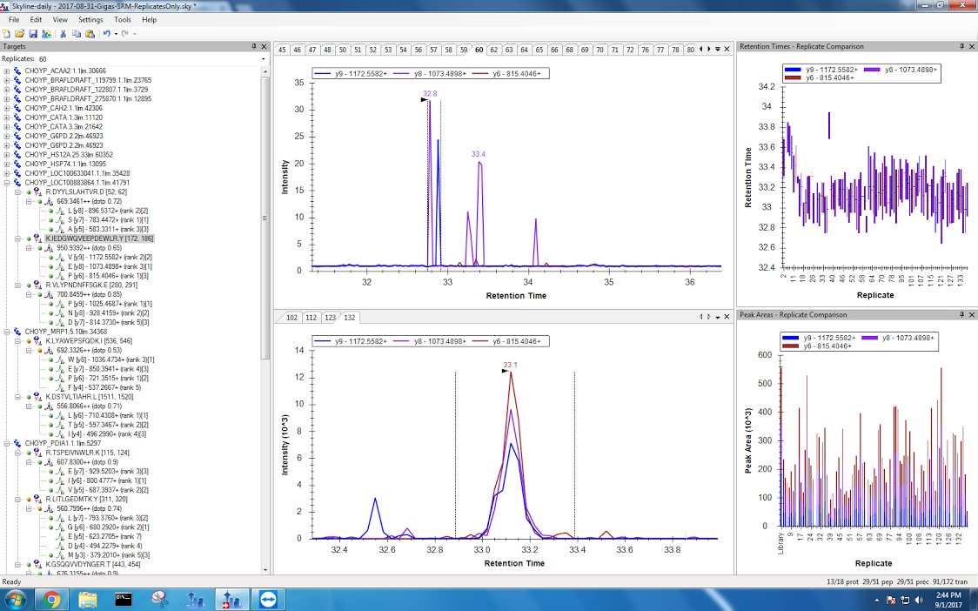The image size is (978, 611).
Task: Switch to replicate tab 65
Action: tap(539, 50)
